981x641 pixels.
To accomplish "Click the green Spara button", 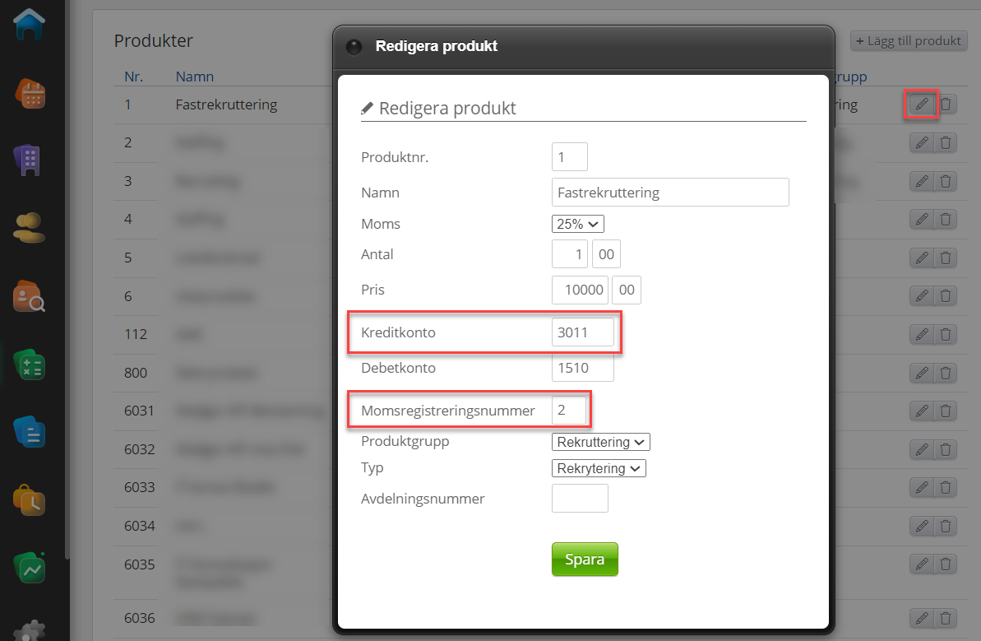I will (x=585, y=560).
